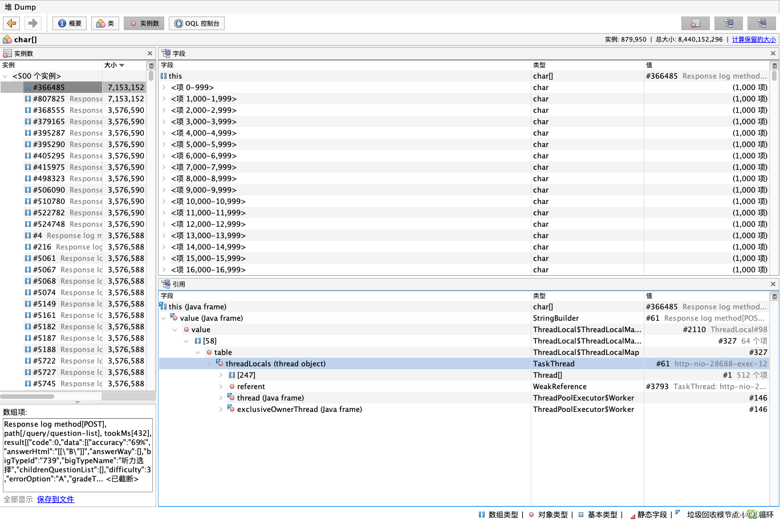Go back with the left arrow button
This screenshot has width=780, height=523.
click(x=11, y=23)
